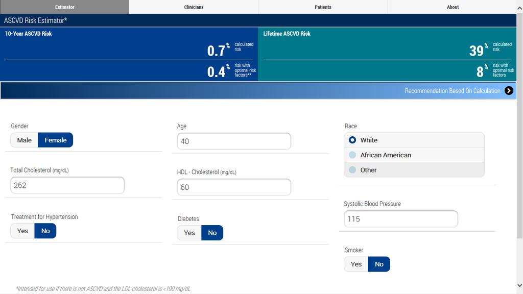The width and height of the screenshot is (523, 294).
Task: Select Male gender
Action: [x=25, y=140]
